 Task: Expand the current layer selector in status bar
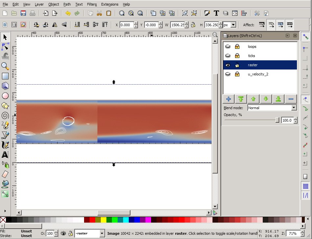click(102, 233)
